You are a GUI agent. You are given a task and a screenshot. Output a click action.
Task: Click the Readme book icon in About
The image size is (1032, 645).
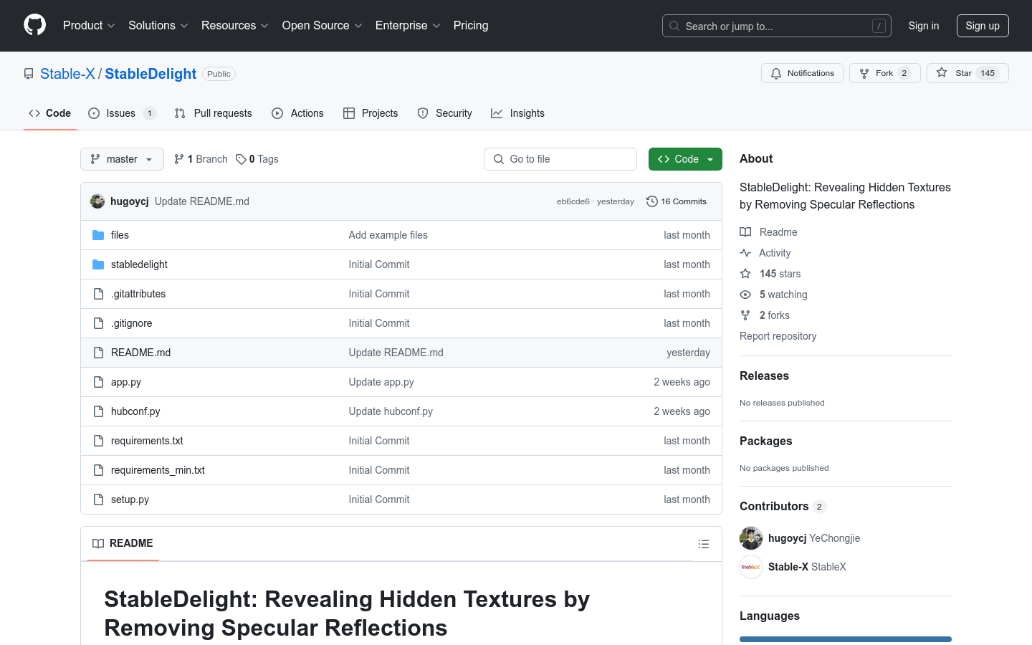click(x=745, y=232)
